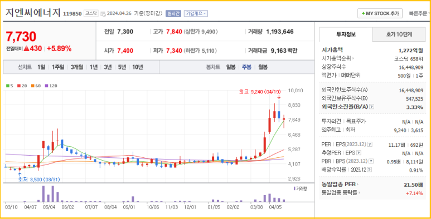Click the +7.14% sector change value

pos(415,193)
